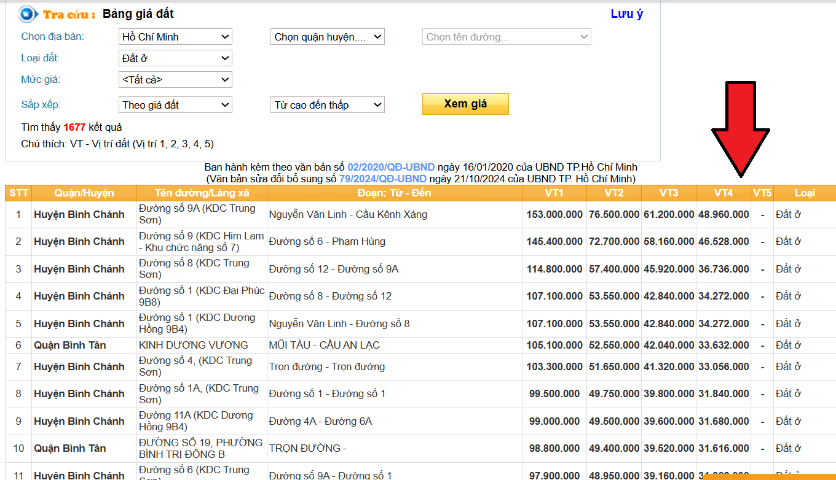The image size is (836, 480).
Task: Click the yellow Xem giá button
Action: 465,104
